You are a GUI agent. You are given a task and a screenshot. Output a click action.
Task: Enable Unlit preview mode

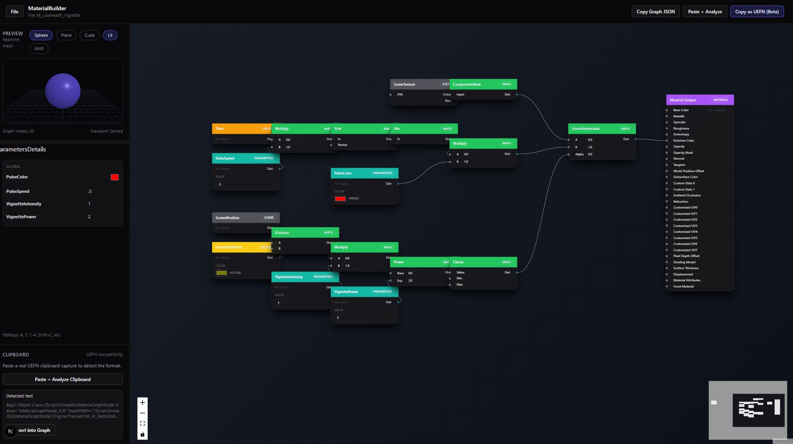click(39, 49)
